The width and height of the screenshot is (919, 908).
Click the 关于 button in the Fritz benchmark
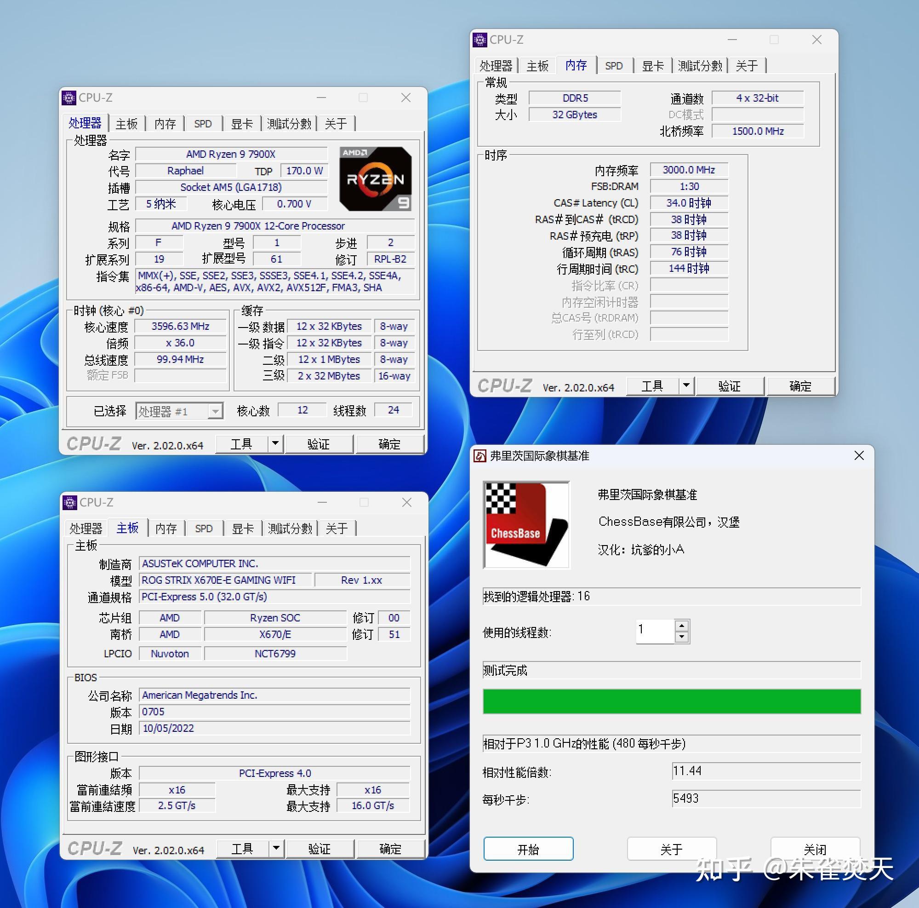click(x=672, y=849)
